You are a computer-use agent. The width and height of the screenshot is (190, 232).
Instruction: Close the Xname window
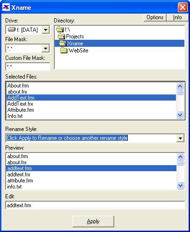[x=183, y=7]
